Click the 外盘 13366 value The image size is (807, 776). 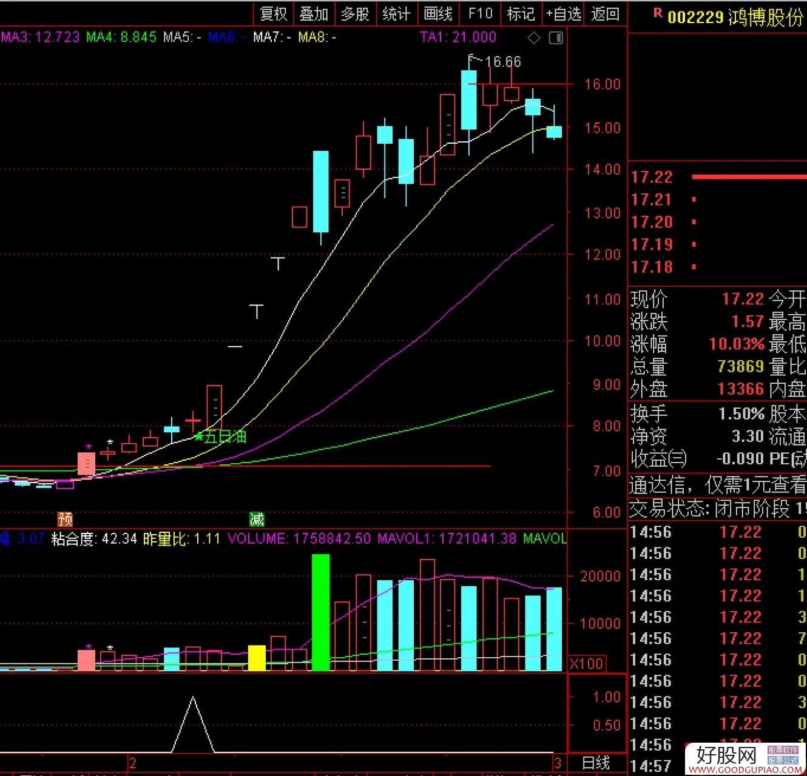click(740, 389)
